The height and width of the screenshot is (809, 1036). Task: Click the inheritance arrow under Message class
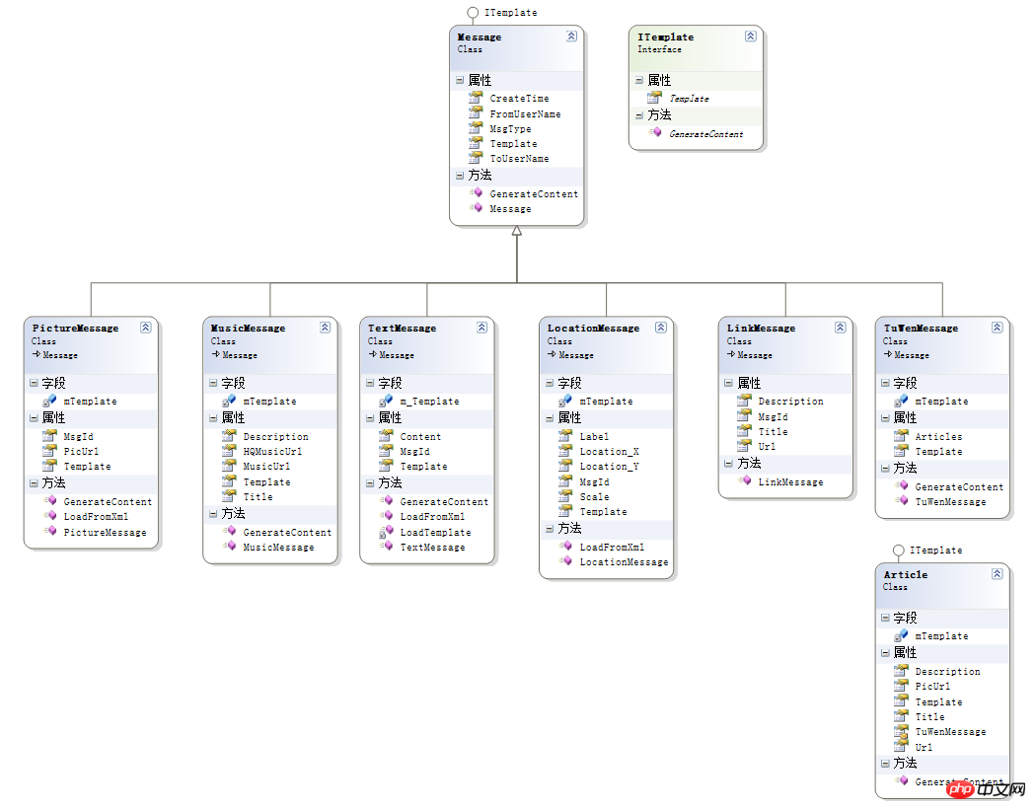pyautogui.click(x=517, y=231)
